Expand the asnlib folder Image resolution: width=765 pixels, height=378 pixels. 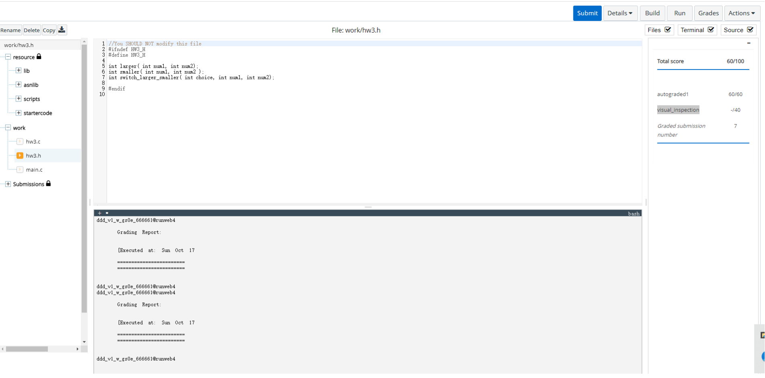tap(19, 85)
